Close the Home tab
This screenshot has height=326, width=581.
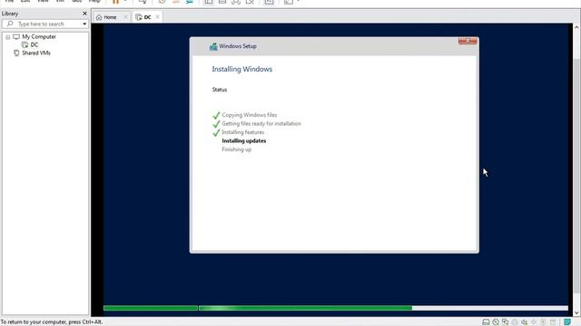(125, 17)
